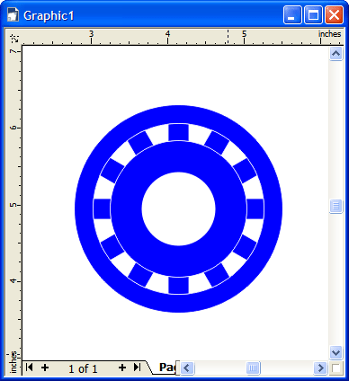Maximize the Graphic1 document window

314,15
